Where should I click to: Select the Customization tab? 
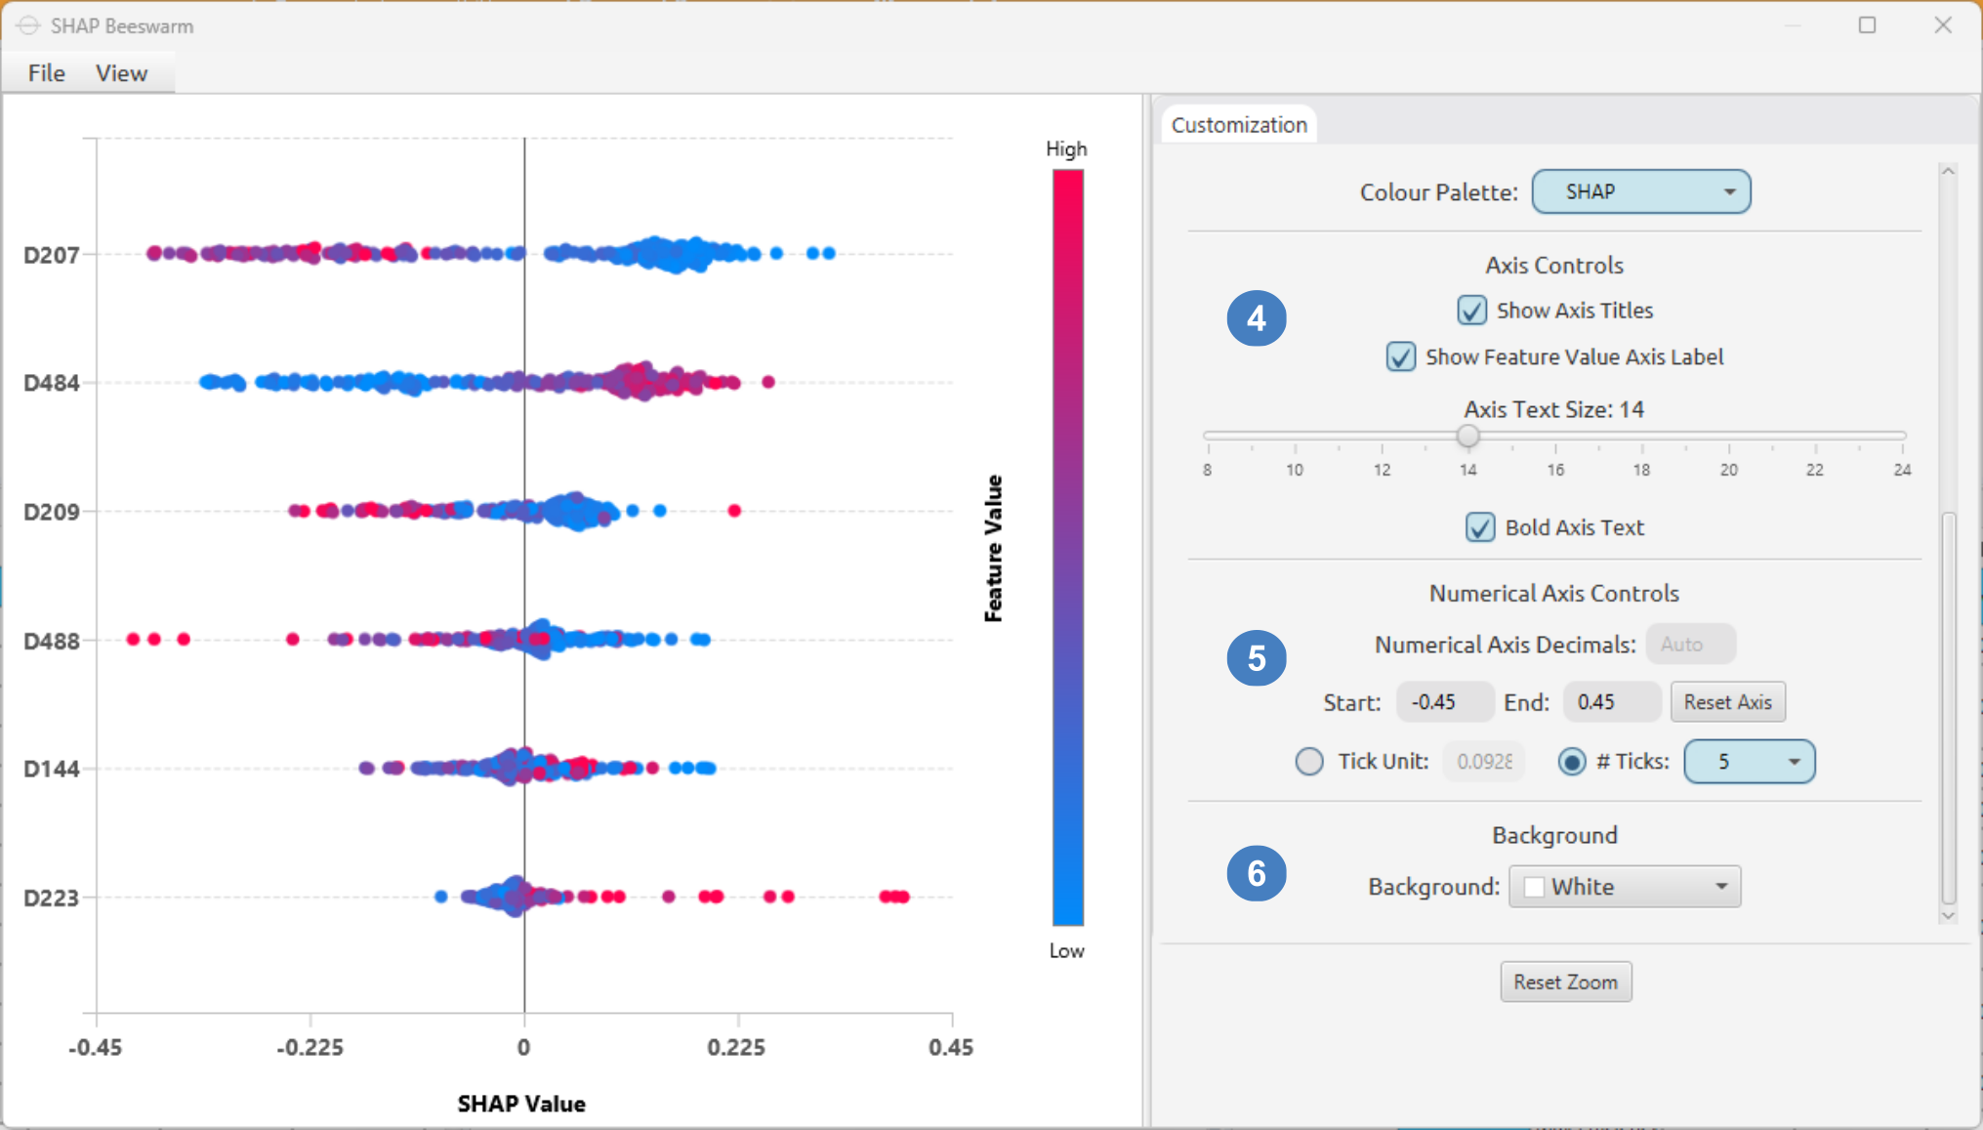click(x=1239, y=125)
